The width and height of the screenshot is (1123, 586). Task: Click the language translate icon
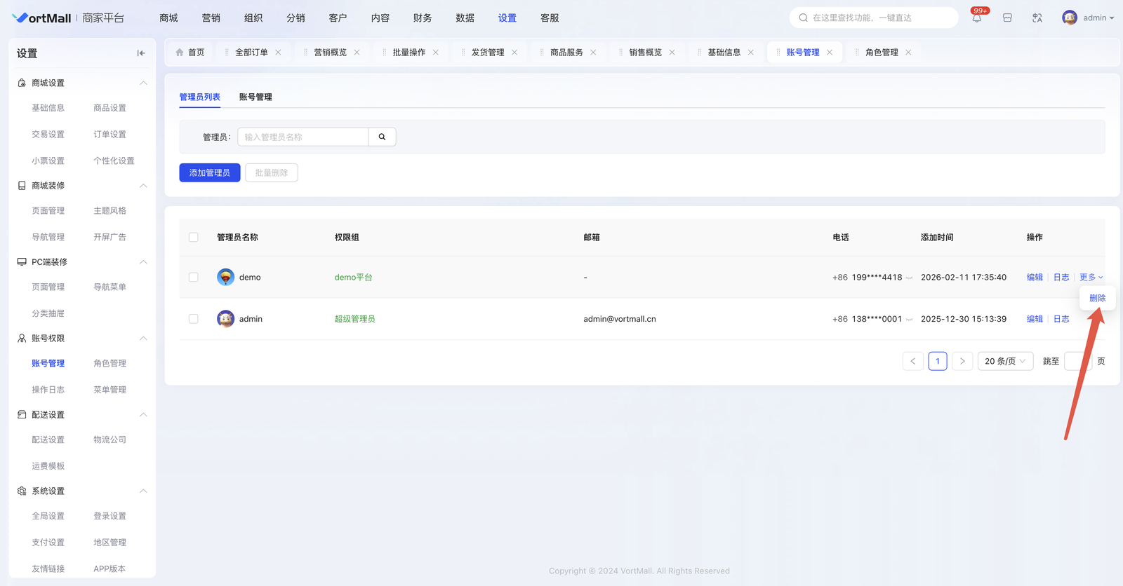1037,18
